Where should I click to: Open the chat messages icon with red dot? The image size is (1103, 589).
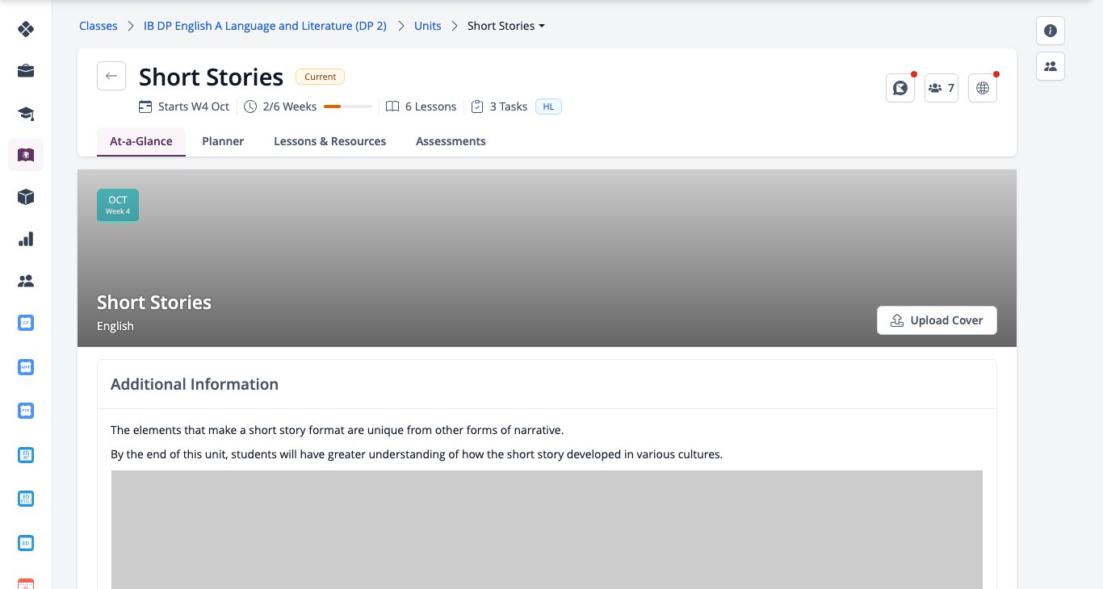click(x=900, y=88)
